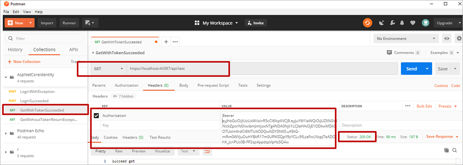The width and height of the screenshot is (463, 165).
Task: Copy response using the copy icon
Action: (x=446, y=150)
